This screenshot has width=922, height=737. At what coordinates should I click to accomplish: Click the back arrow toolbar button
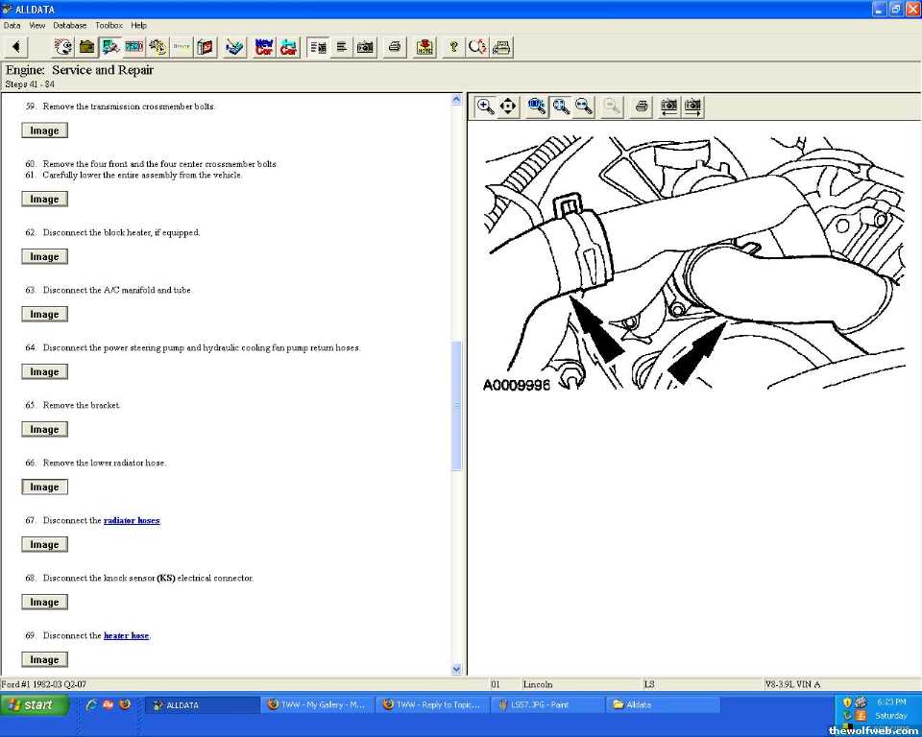point(15,46)
